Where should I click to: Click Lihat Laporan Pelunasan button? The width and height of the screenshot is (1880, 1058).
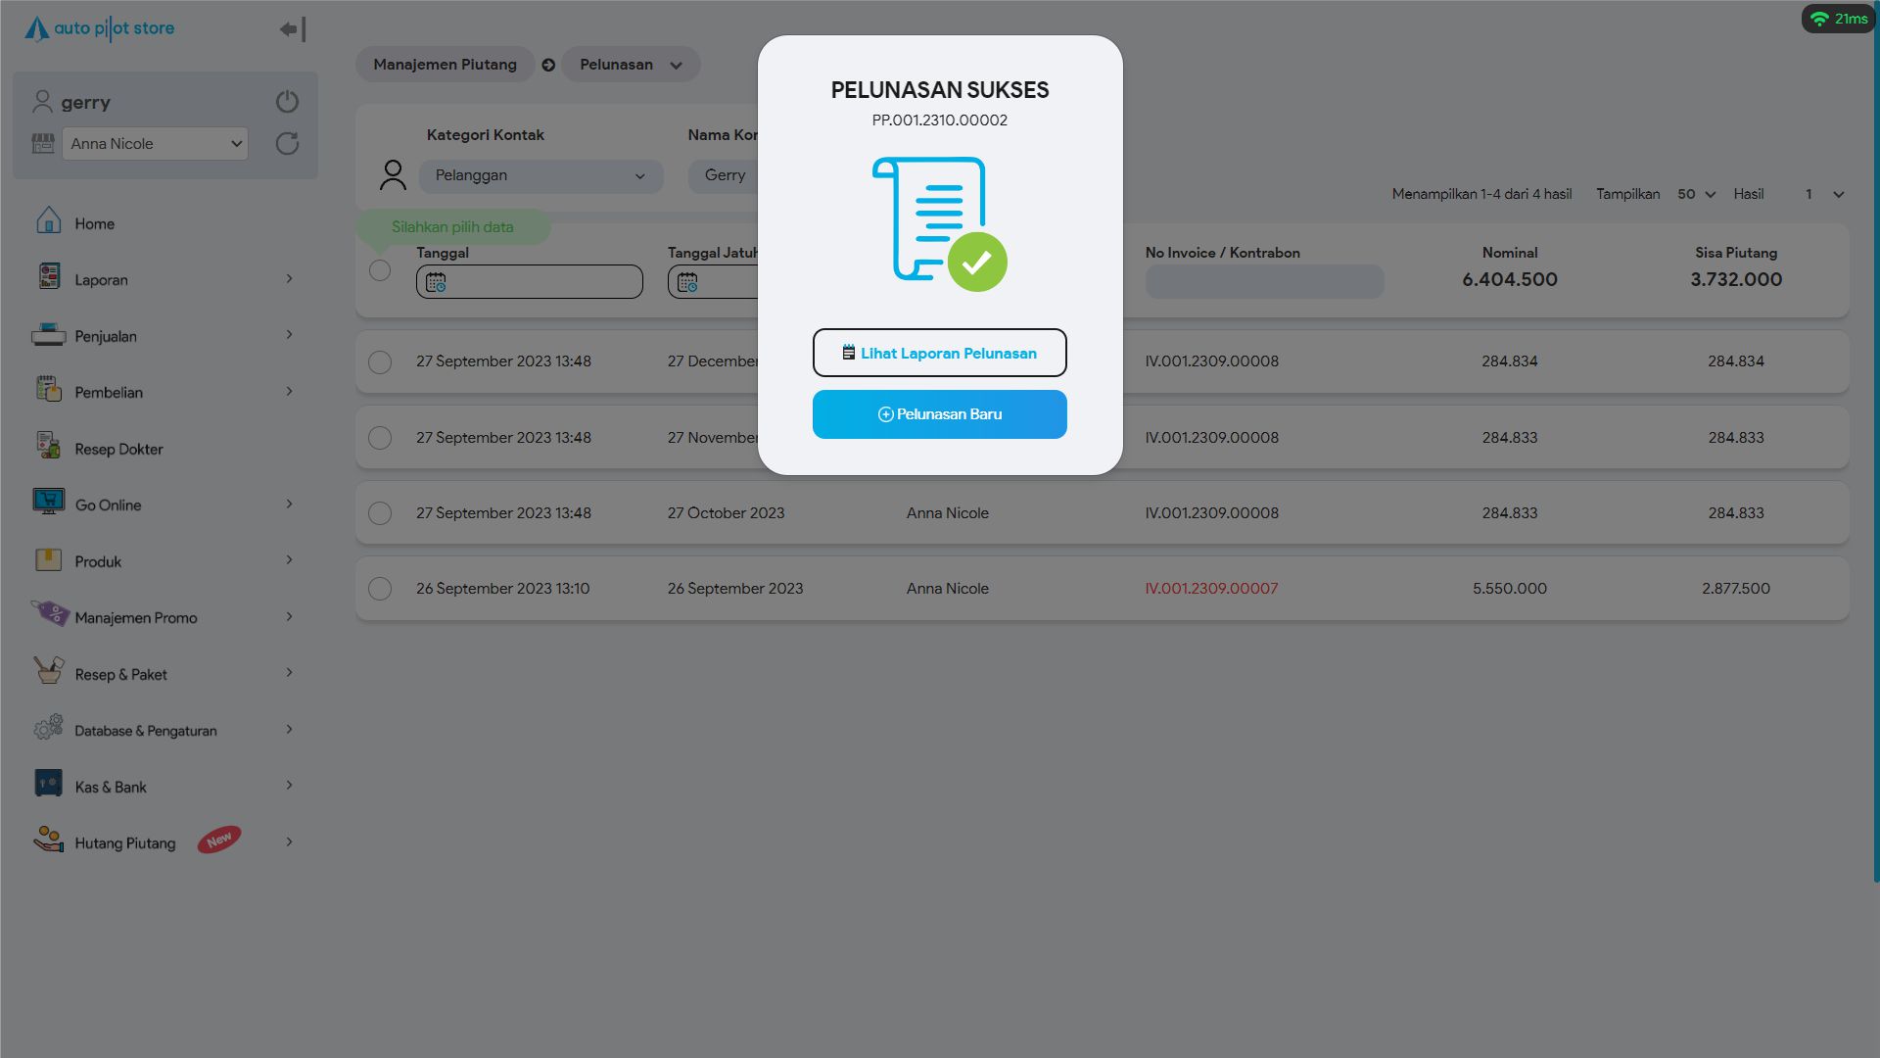939,353
